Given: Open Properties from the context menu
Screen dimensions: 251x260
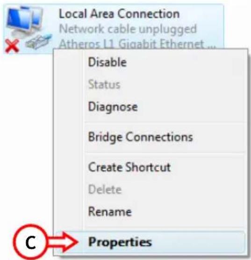Looking at the screenshot, I should pos(120,242).
